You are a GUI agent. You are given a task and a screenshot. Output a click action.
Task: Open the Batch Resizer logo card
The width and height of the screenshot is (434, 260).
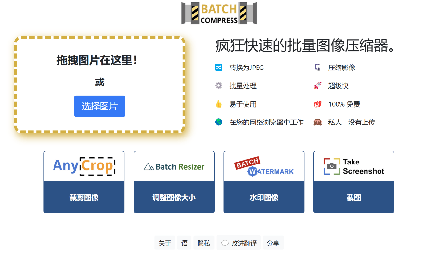point(174,166)
